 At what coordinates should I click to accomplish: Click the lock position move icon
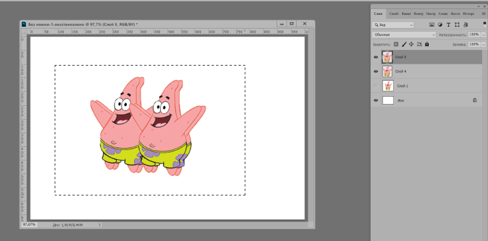[x=411, y=44]
